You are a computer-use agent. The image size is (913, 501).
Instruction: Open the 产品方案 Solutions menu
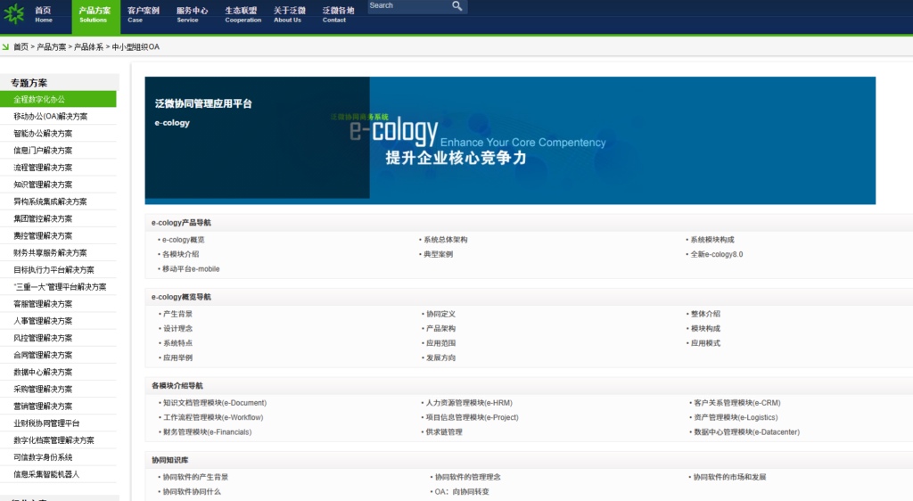pos(95,15)
